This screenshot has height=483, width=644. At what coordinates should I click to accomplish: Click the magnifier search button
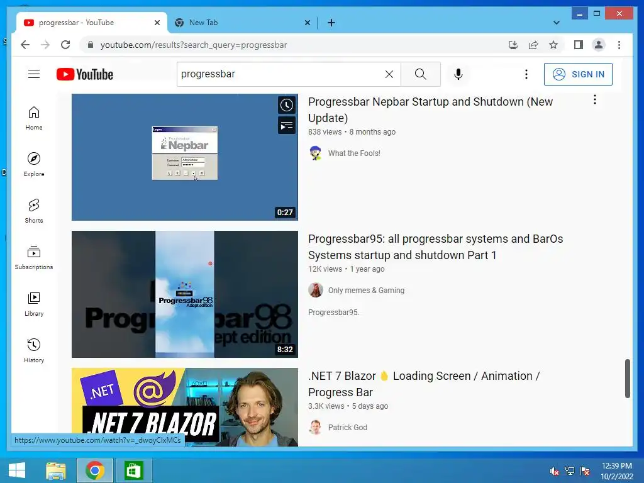pyautogui.click(x=421, y=74)
